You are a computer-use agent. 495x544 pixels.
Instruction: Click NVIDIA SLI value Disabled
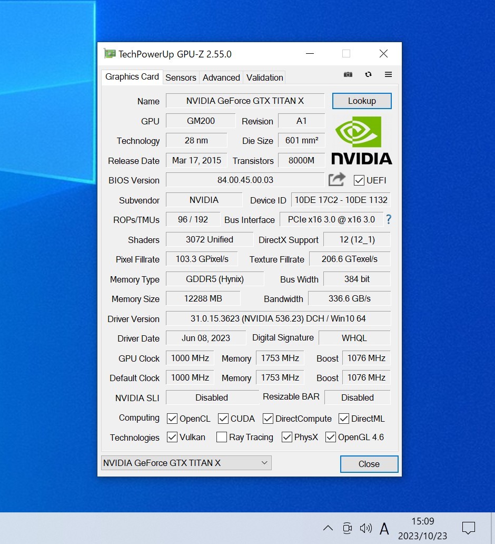click(212, 397)
